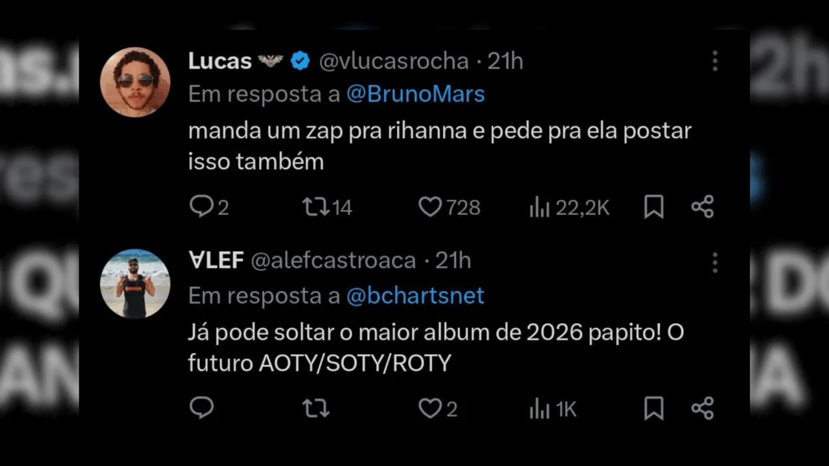829x466 pixels.
Task: Share ALEF's tweet
Action: coord(702,408)
